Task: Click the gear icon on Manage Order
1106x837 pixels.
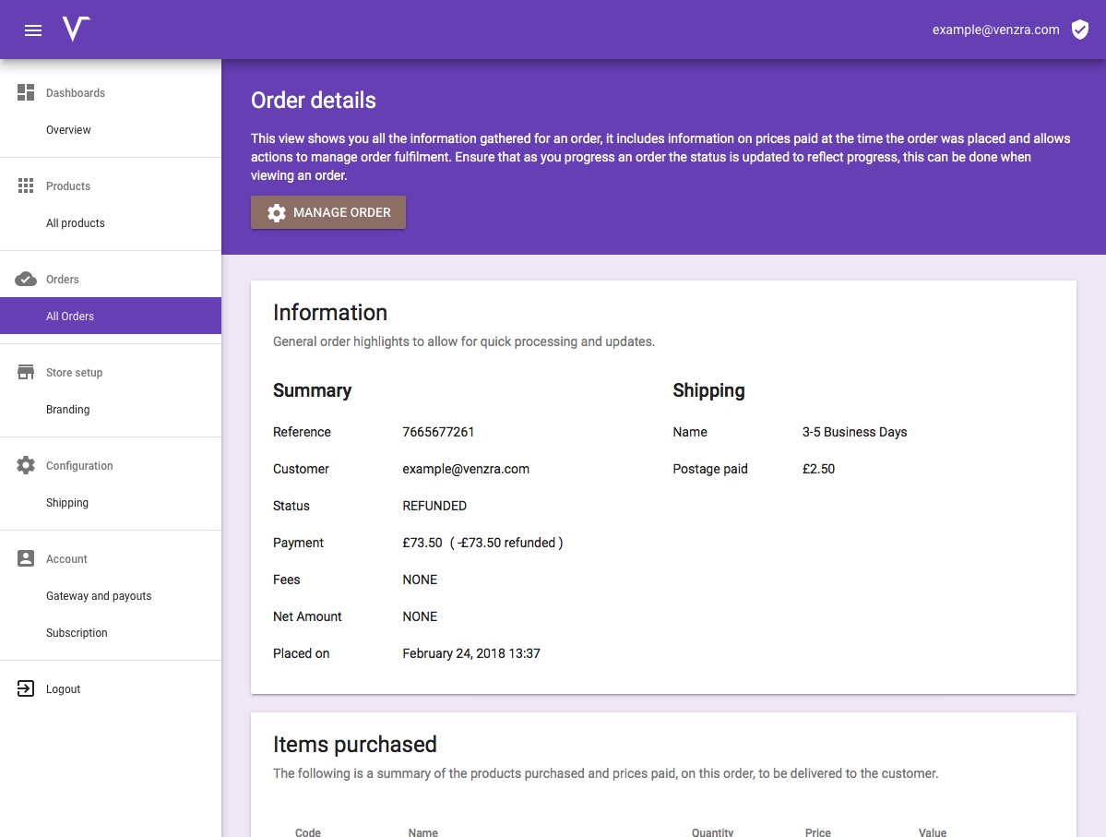Action: [277, 212]
